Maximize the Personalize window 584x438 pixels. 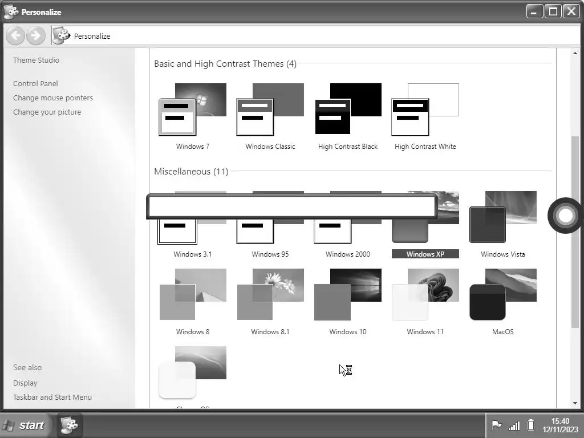(x=553, y=11)
